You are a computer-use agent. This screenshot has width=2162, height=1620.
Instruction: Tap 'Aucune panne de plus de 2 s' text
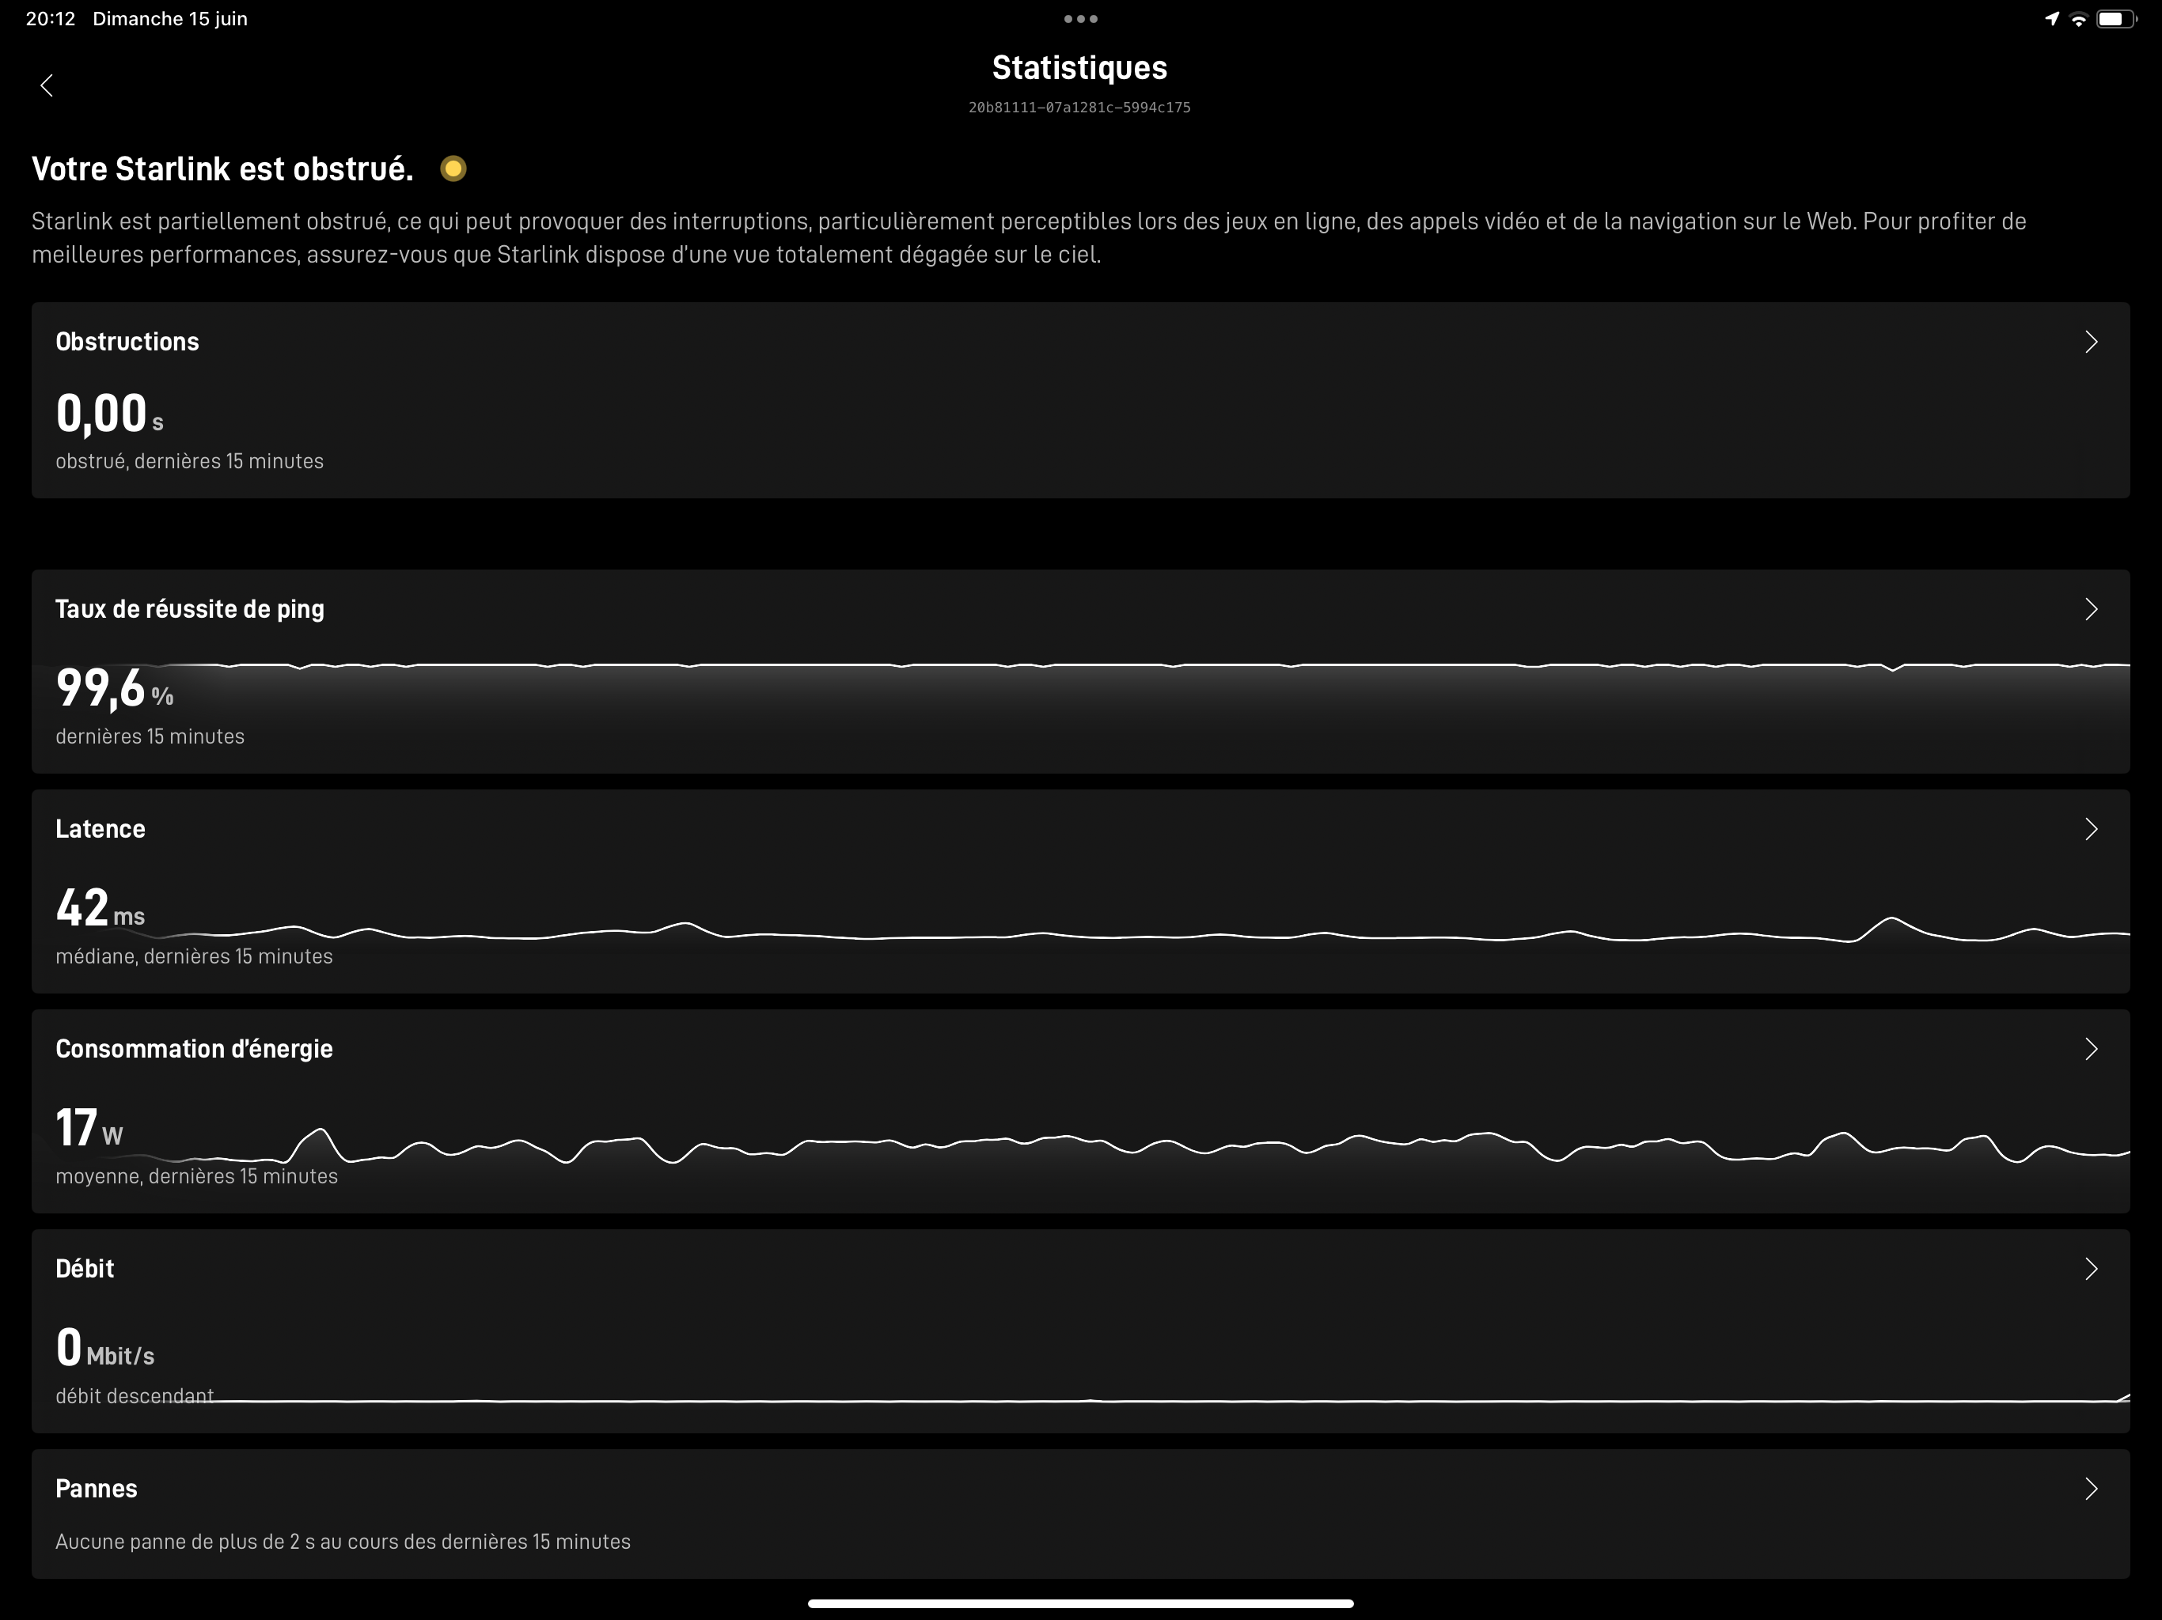(x=343, y=1542)
